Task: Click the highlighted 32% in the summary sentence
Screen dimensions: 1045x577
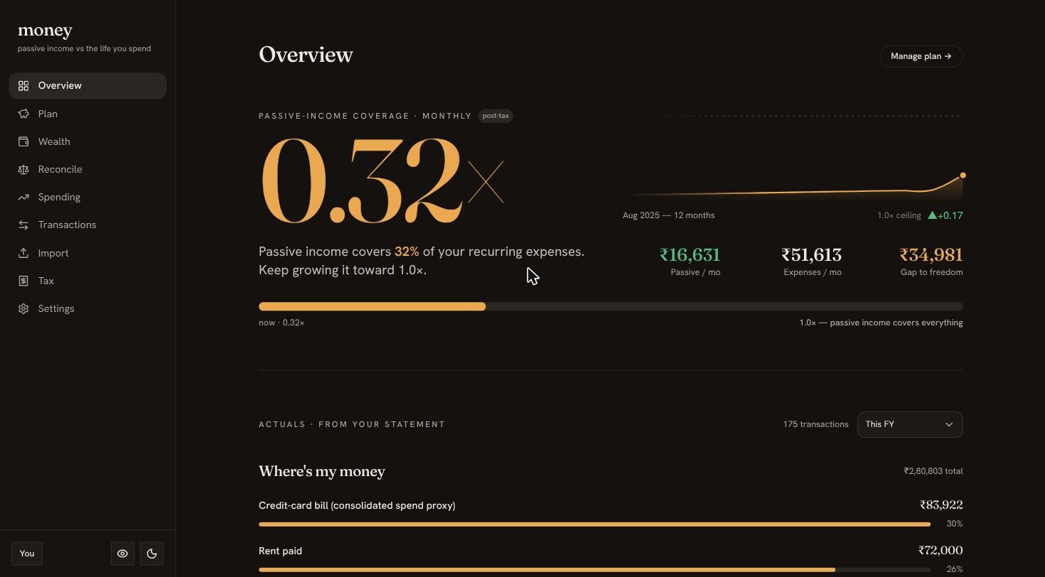Action: pos(407,252)
